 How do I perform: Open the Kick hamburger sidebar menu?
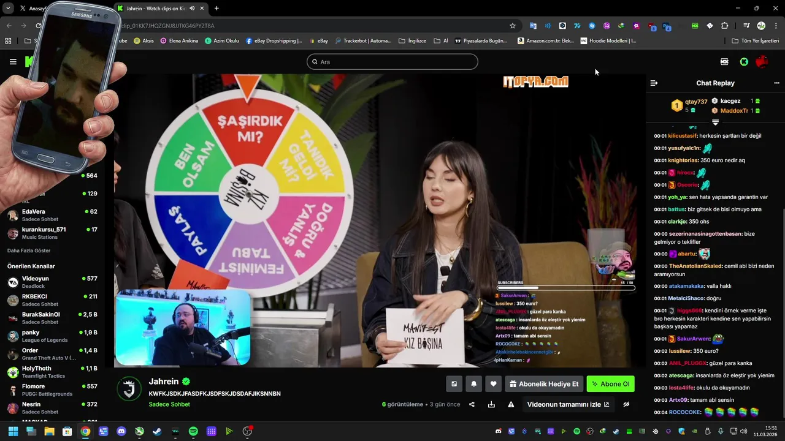tap(13, 62)
